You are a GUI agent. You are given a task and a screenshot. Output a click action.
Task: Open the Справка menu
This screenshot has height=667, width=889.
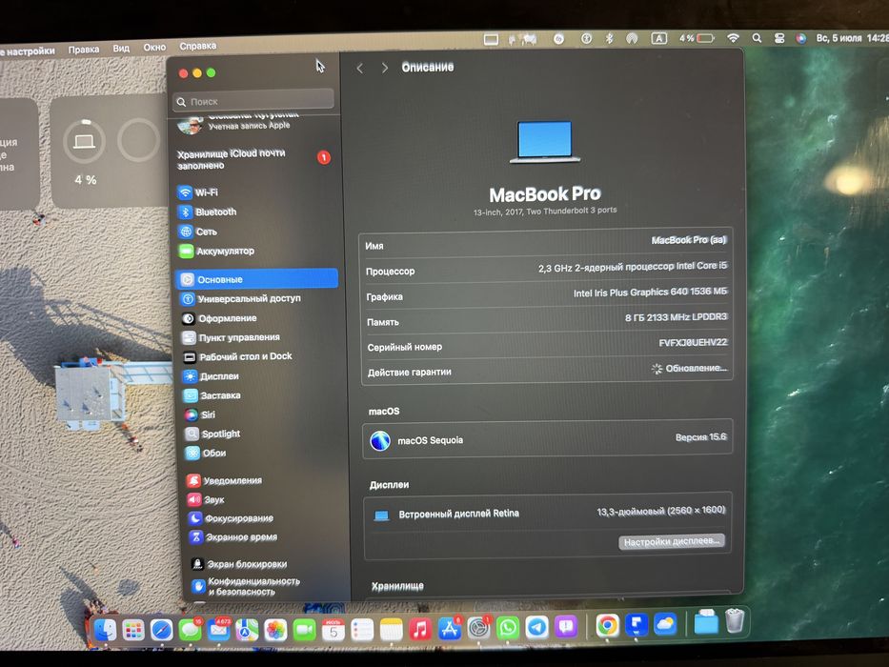click(197, 46)
